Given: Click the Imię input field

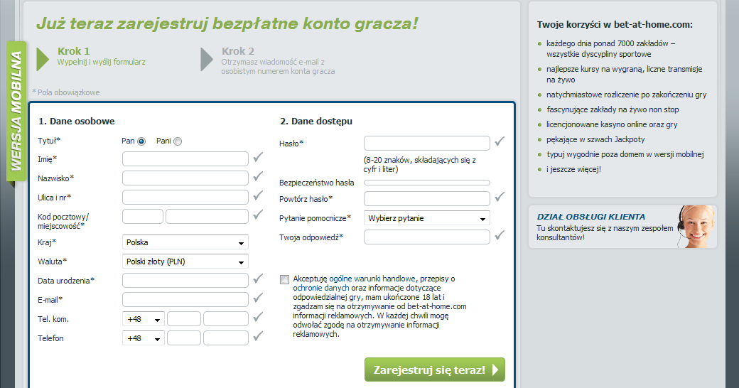Looking at the screenshot, I should click(x=185, y=159).
